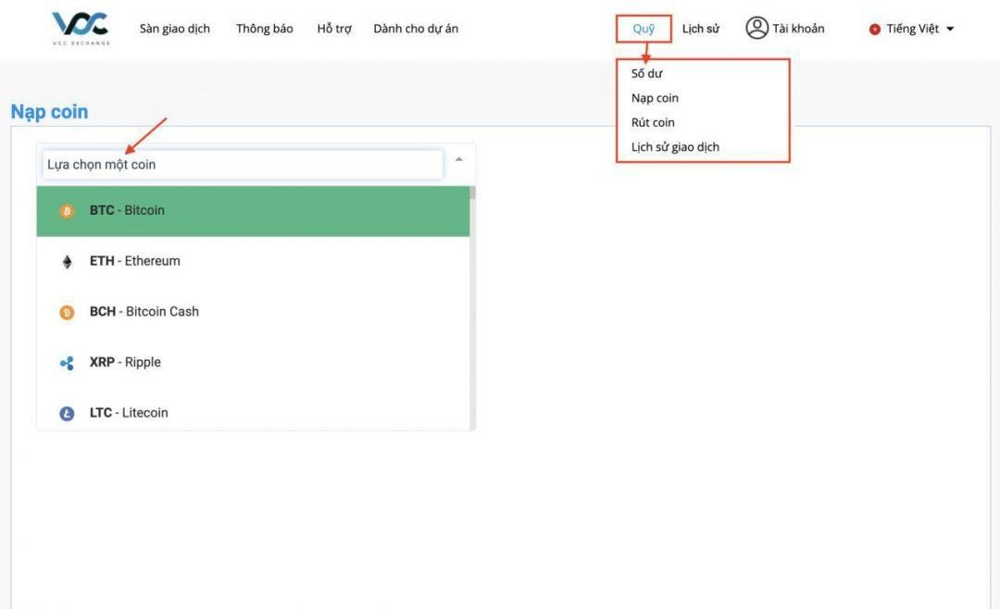Click the Bitcoin coin icon
Screen dimensions: 1000x609
point(67,211)
